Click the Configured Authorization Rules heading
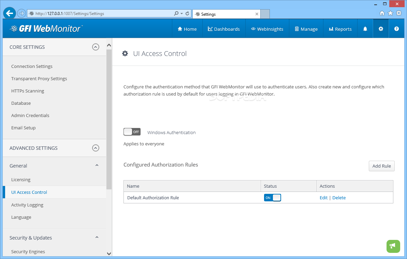 pos(161,164)
